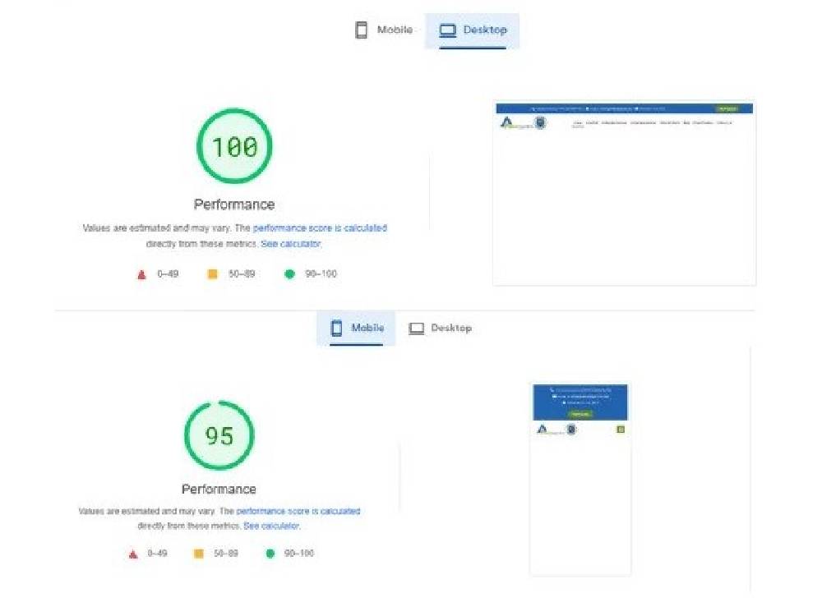
Task: Click the '0–49' legend text under the 100 score
Action: (x=168, y=274)
